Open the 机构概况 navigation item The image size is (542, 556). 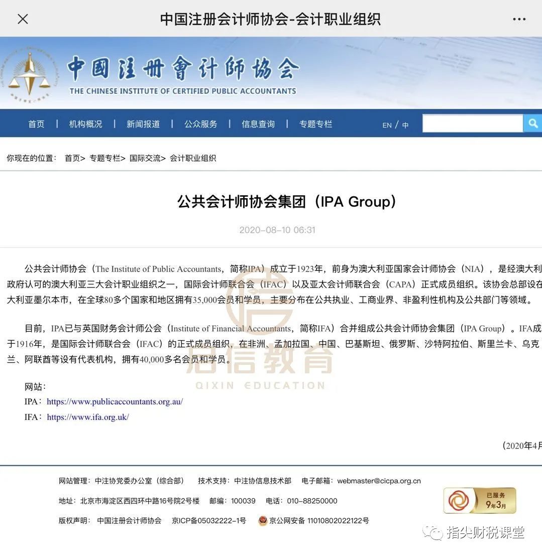85,124
